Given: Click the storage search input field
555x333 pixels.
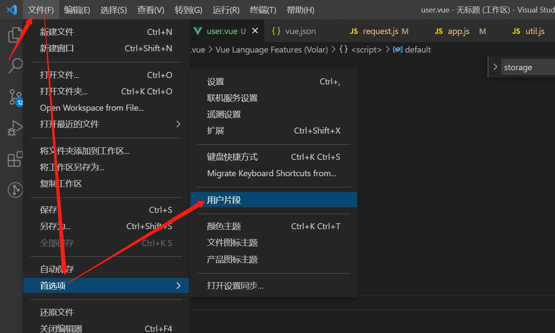Looking at the screenshot, I should click(528, 67).
